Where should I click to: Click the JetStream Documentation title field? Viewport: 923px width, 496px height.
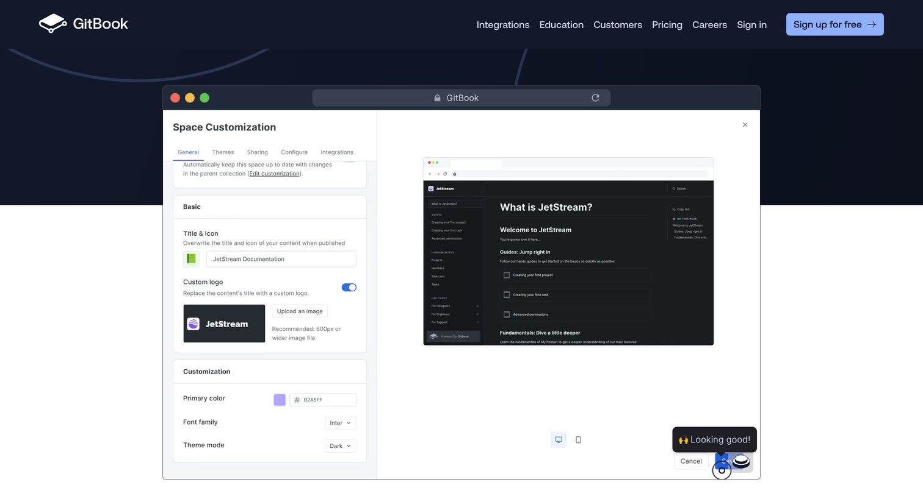pyautogui.click(x=281, y=259)
